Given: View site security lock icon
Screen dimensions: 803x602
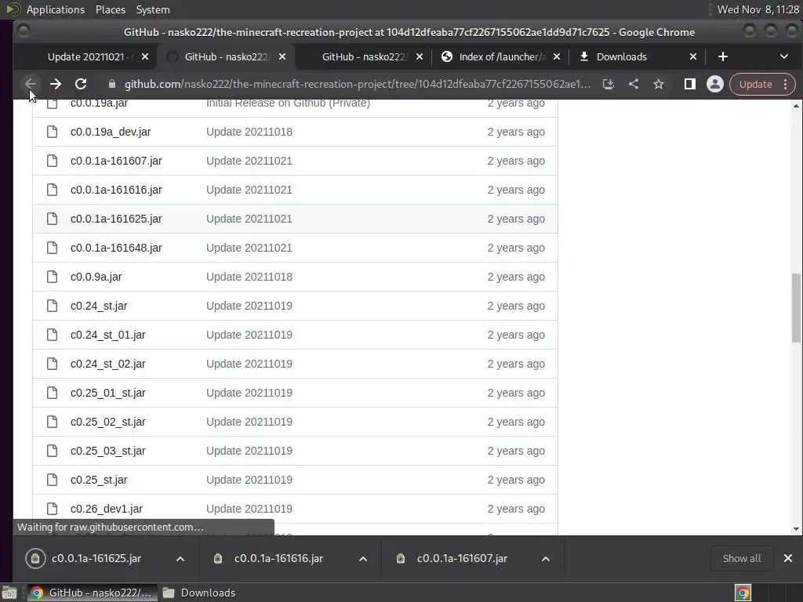Looking at the screenshot, I should coord(111,84).
